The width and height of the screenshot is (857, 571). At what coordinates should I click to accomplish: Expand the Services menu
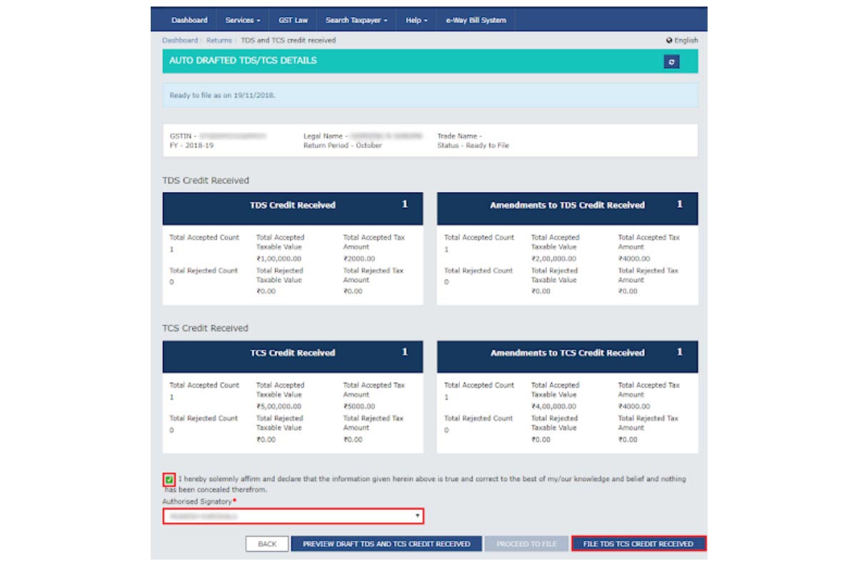[x=242, y=20]
